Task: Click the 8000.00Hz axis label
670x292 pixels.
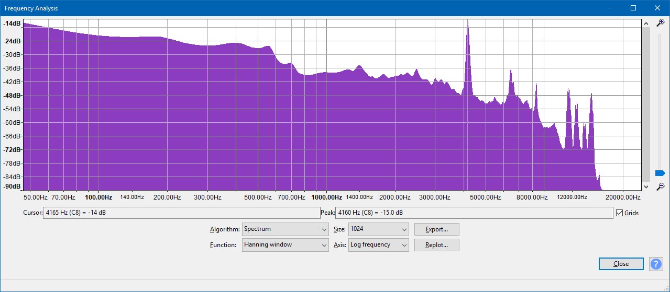Action: (x=532, y=197)
